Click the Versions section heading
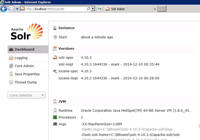200x140 pixels. click(x=66, y=48)
